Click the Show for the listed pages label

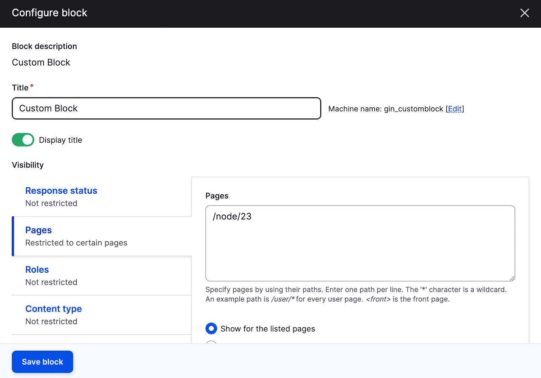268,329
